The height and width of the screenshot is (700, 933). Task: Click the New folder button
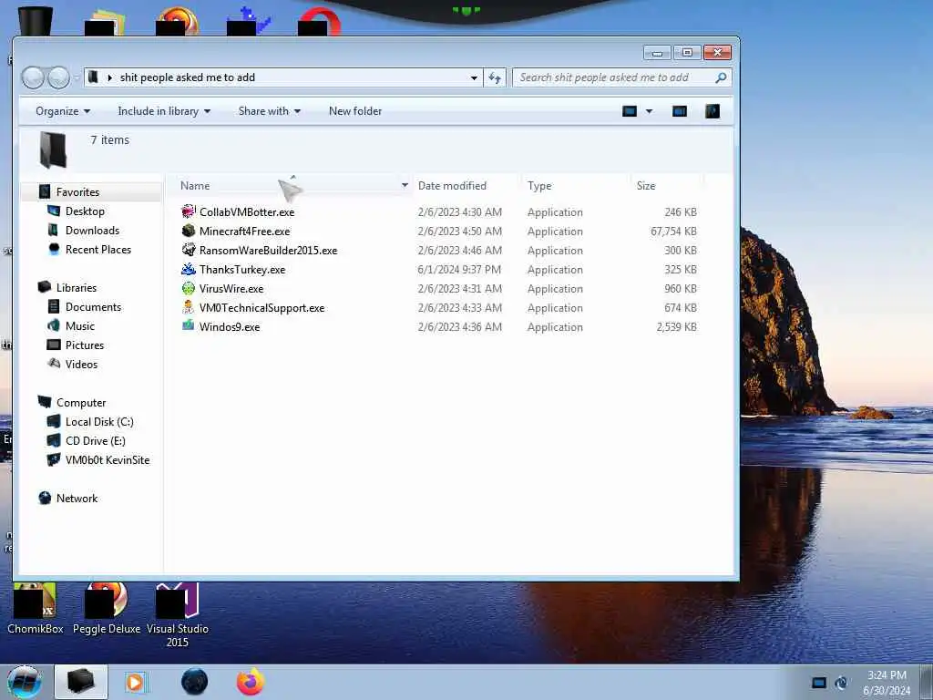coord(355,111)
